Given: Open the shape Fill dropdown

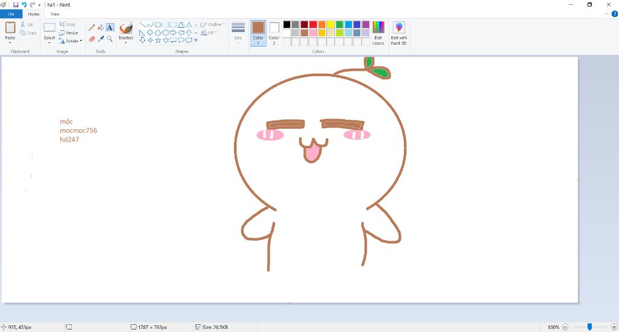Looking at the screenshot, I should pos(209,33).
